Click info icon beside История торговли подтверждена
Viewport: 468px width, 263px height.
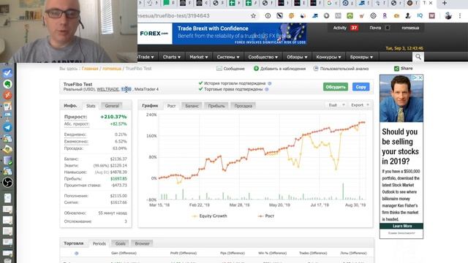point(270,83)
